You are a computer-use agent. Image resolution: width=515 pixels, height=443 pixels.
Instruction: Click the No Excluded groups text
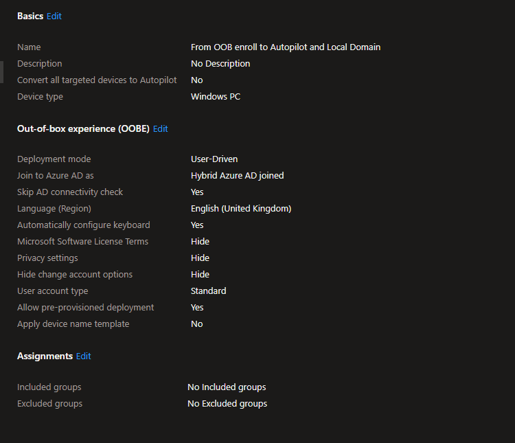coord(227,404)
